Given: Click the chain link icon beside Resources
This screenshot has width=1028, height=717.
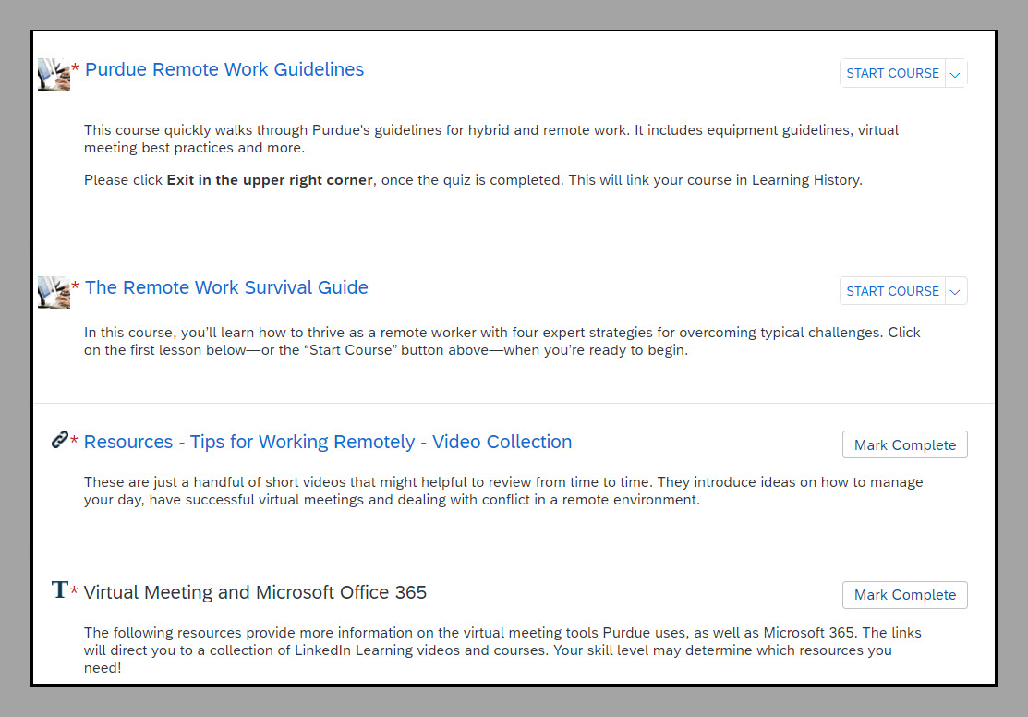Looking at the screenshot, I should tap(60, 440).
